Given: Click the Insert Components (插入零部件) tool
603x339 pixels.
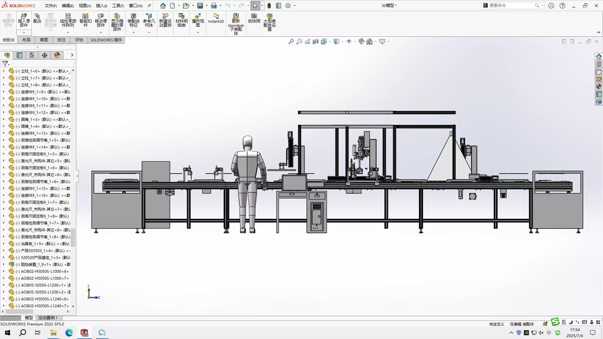Looking at the screenshot, I should pos(24,20).
